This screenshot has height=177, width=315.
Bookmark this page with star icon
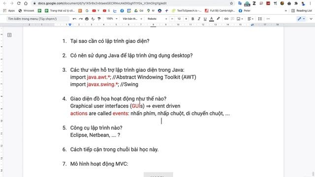click(x=231, y=3)
